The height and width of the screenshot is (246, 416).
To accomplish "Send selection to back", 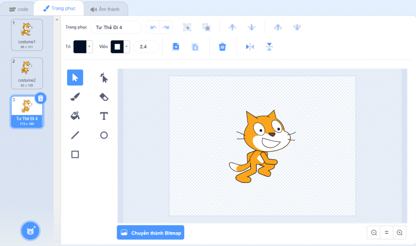I will click(x=297, y=27).
